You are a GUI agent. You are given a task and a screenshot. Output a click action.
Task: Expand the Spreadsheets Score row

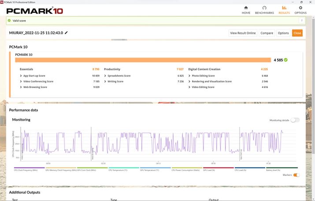(x=105, y=76)
